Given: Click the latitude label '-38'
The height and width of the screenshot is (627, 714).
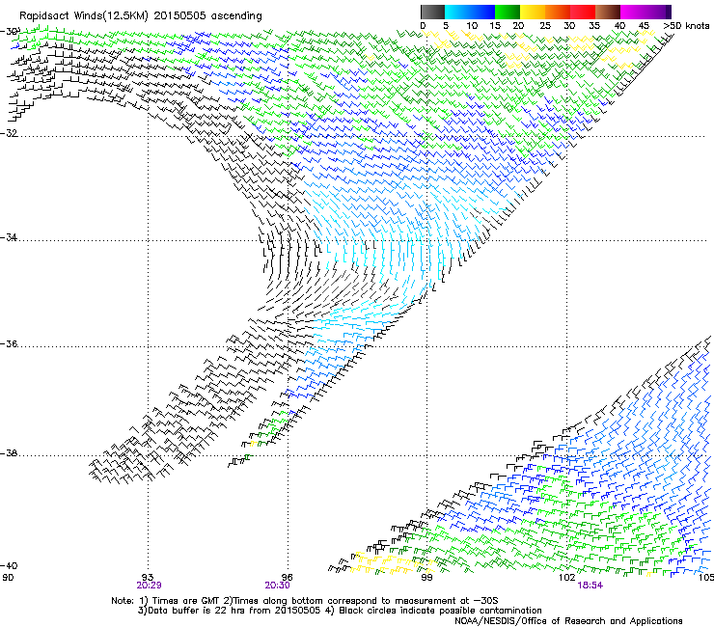Looking at the screenshot, I should coord(9,453).
